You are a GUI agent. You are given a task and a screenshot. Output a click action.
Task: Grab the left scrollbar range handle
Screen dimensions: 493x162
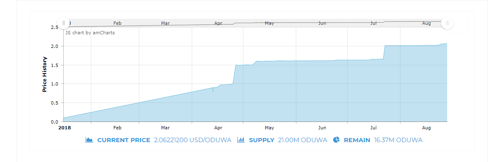tap(64, 23)
